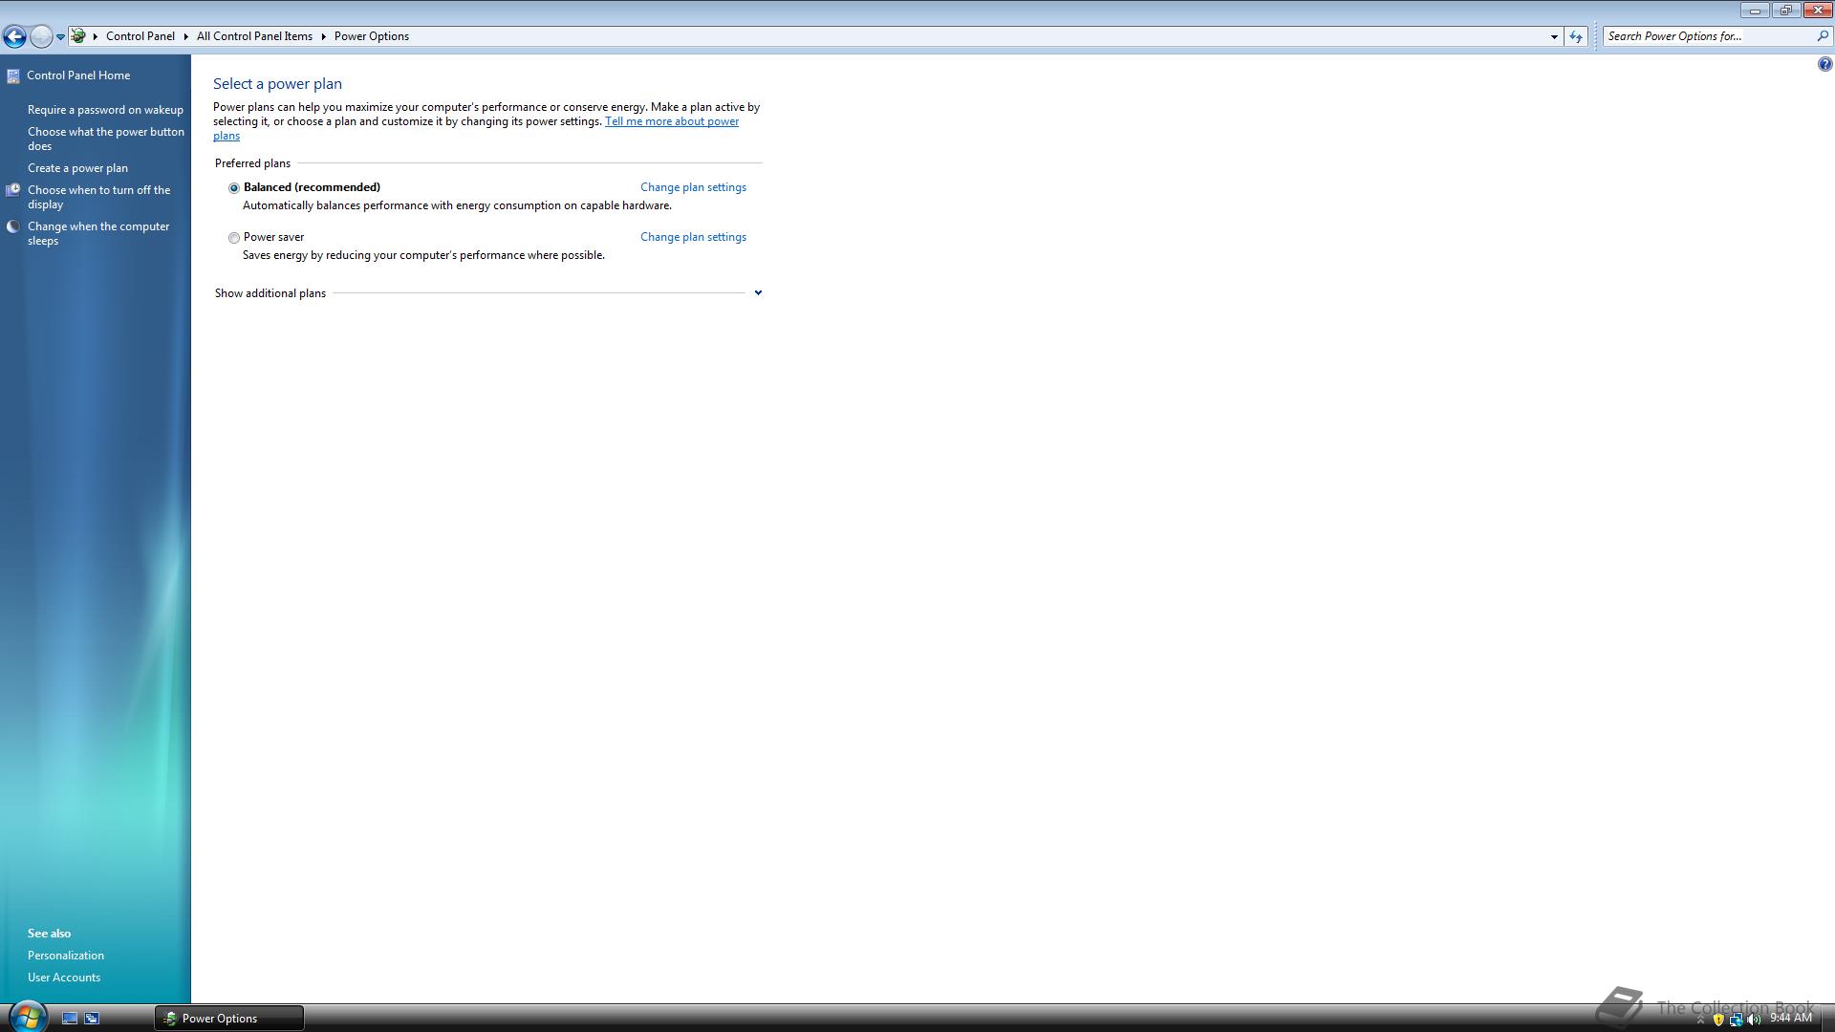Change plan settings for Power saver
This screenshot has height=1032, width=1835.
(x=693, y=237)
